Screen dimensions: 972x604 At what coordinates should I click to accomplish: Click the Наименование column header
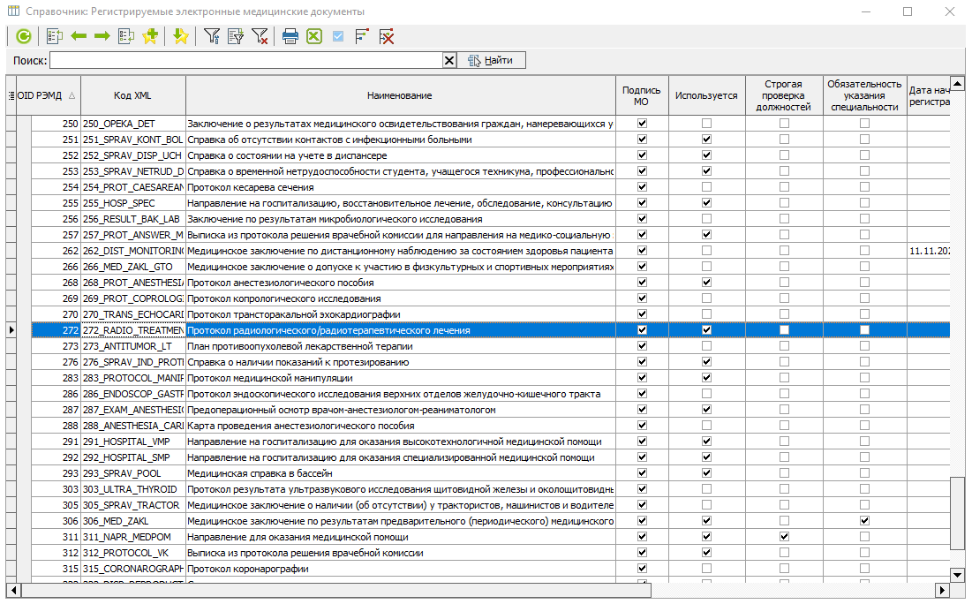pyautogui.click(x=400, y=95)
